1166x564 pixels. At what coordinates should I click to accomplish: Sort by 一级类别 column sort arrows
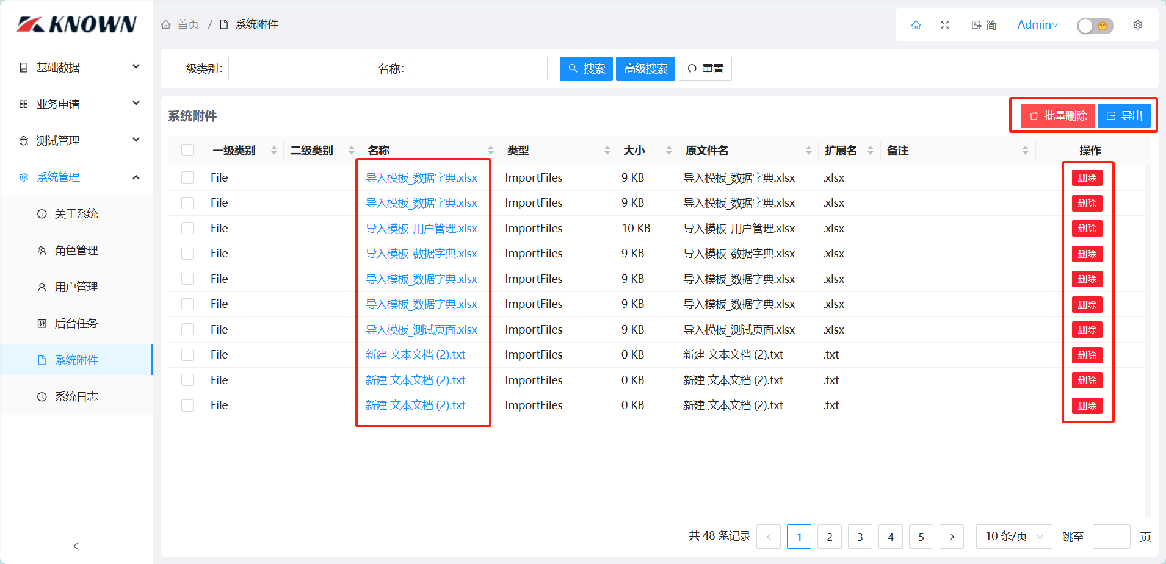[x=273, y=151]
